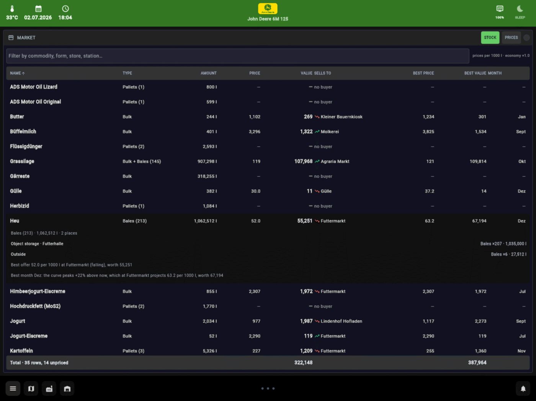This screenshot has height=401, width=536.
Task: Click the 'Object storage · Futterhalle' detail line
Action: pos(37,244)
